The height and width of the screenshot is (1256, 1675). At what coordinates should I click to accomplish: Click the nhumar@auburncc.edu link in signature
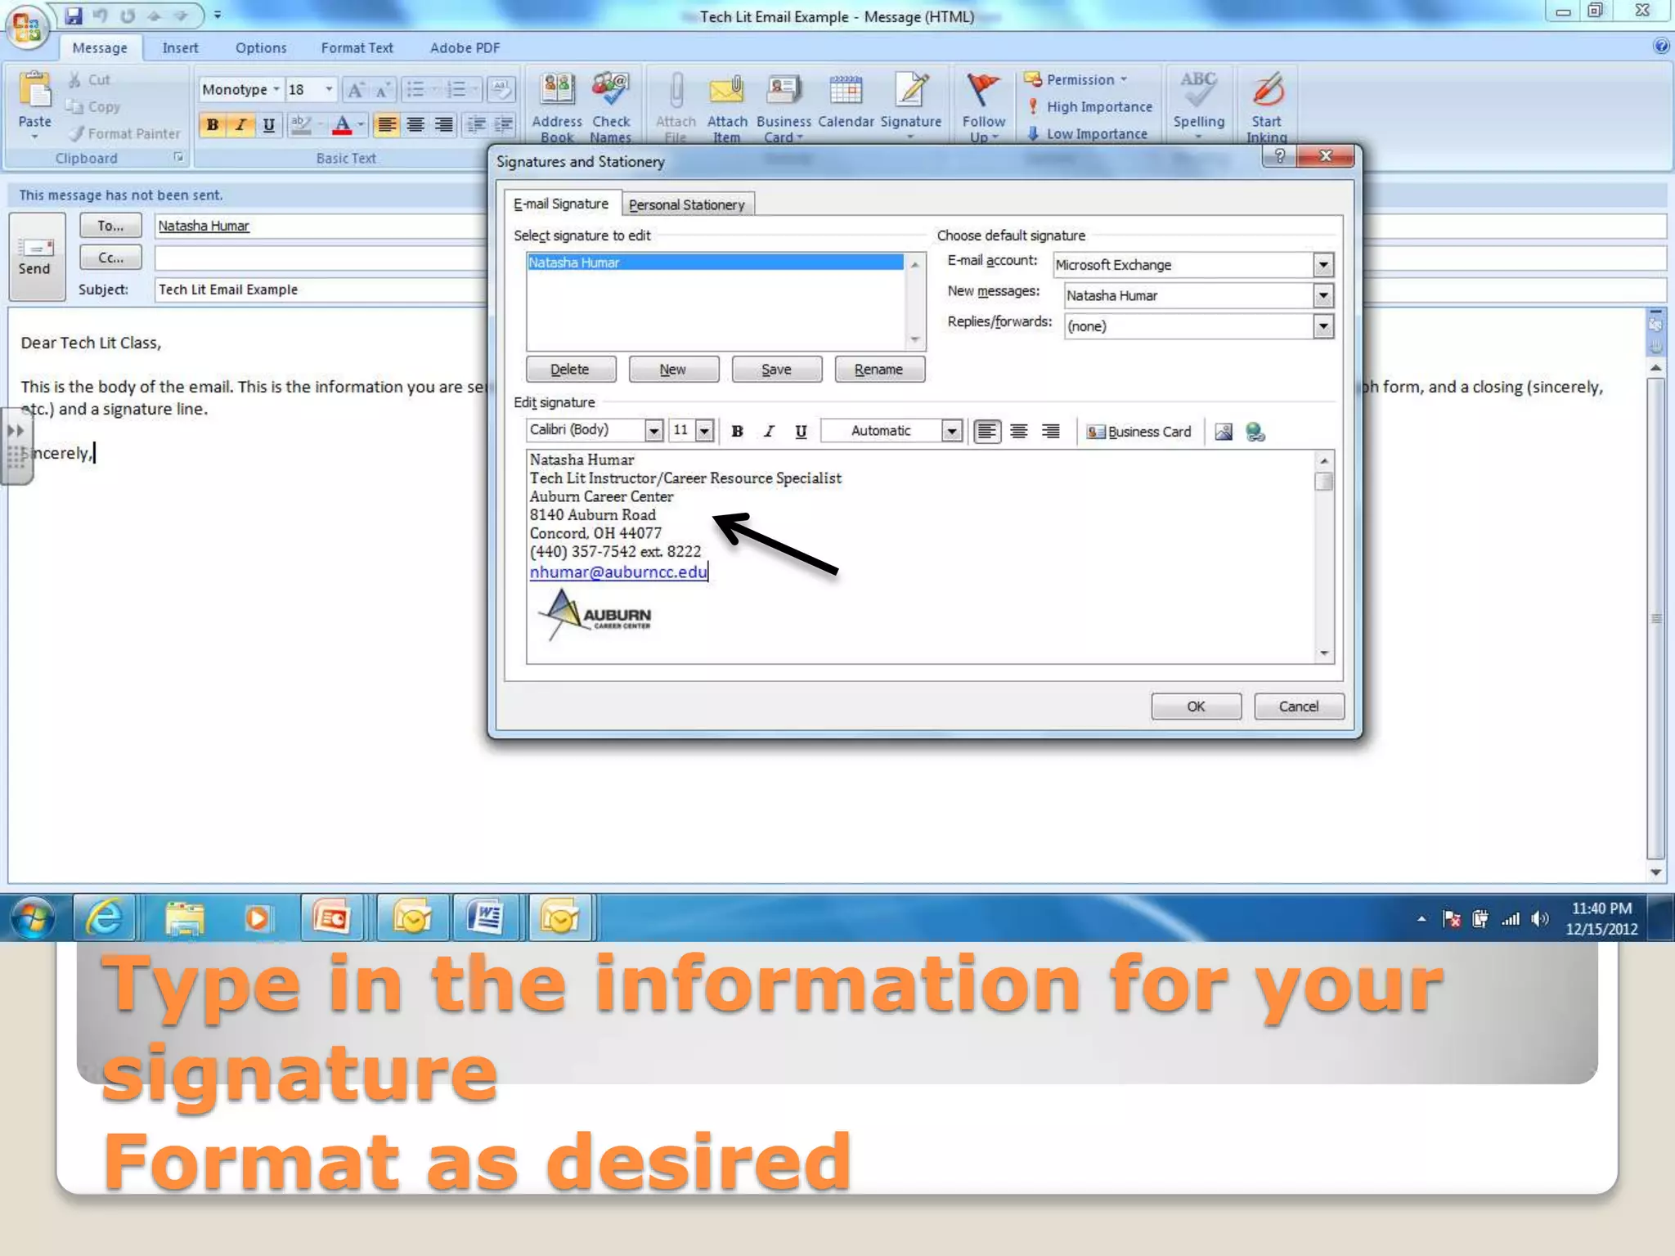pyautogui.click(x=618, y=572)
